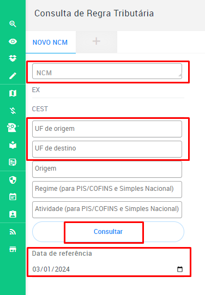Select the storefront icon at sidebar bottom

[13, 249]
